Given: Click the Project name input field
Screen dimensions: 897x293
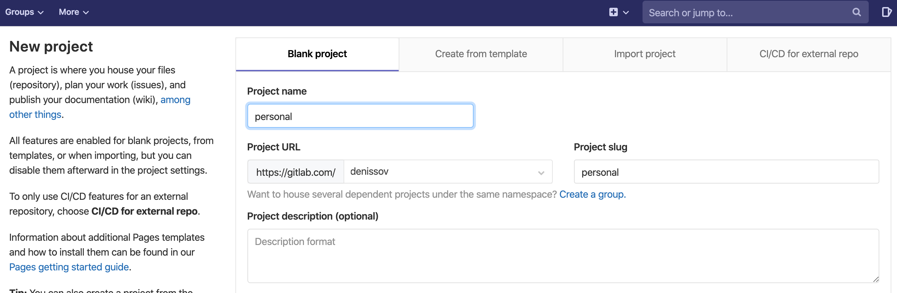Looking at the screenshot, I should tap(360, 116).
